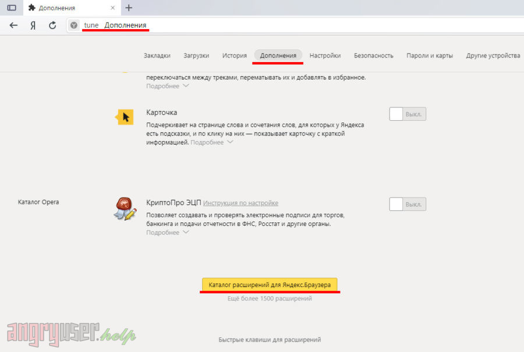
Task: Expand Подробнее under КриптоПро ЭЦП description
Action: pyautogui.click(x=167, y=232)
